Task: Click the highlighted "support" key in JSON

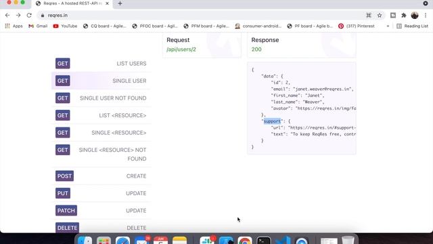Action: click(x=272, y=121)
